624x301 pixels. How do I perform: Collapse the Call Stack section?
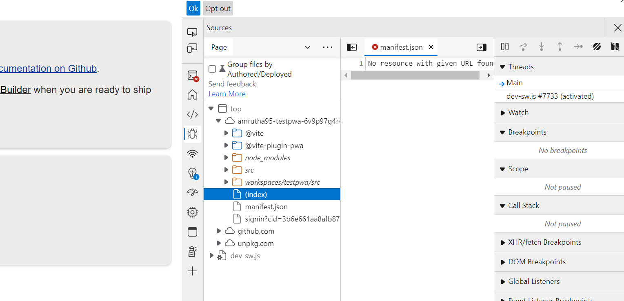pos(559,206)
